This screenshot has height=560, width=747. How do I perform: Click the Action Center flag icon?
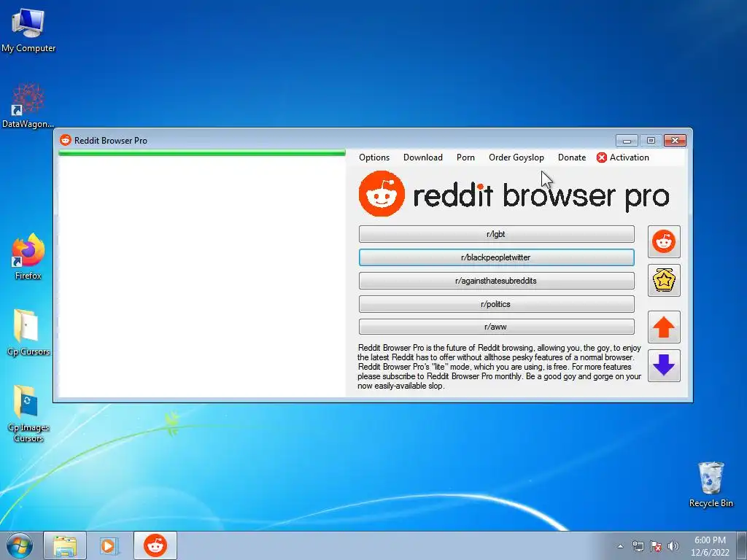click(x=656, y=546)
